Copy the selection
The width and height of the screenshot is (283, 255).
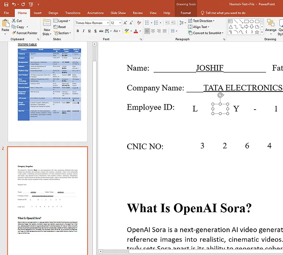(18, 27)
